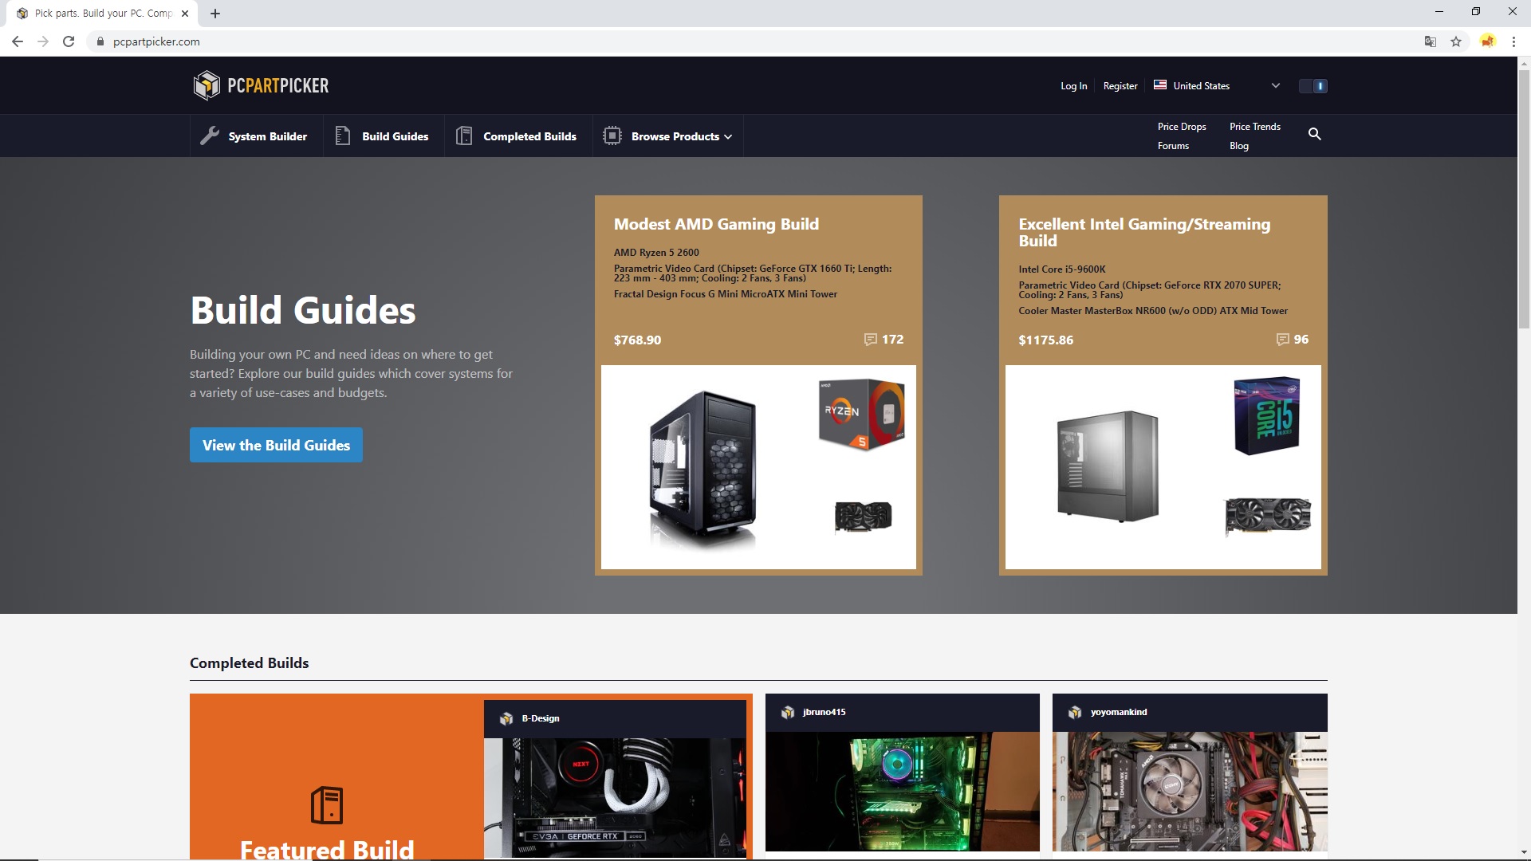The width and height of the screenshot is (1531, 861).
Task: Click Log In link
Action: (x=1073, y=86)
